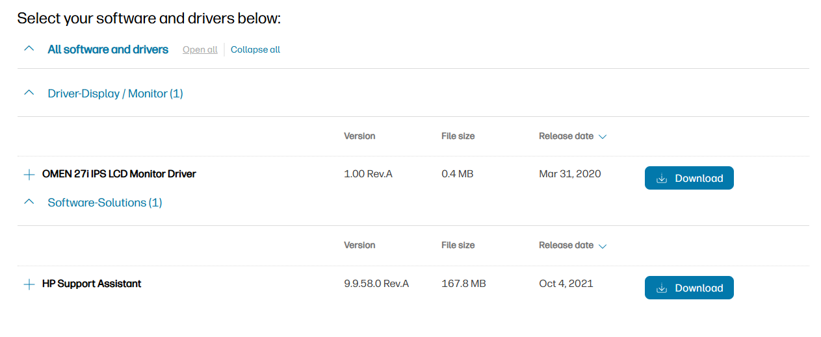Image resolution: width=821 pixels, height=337 pixels.
Task: Click Release date header in Software-Solutions table
Action: [x=566, y=245]
